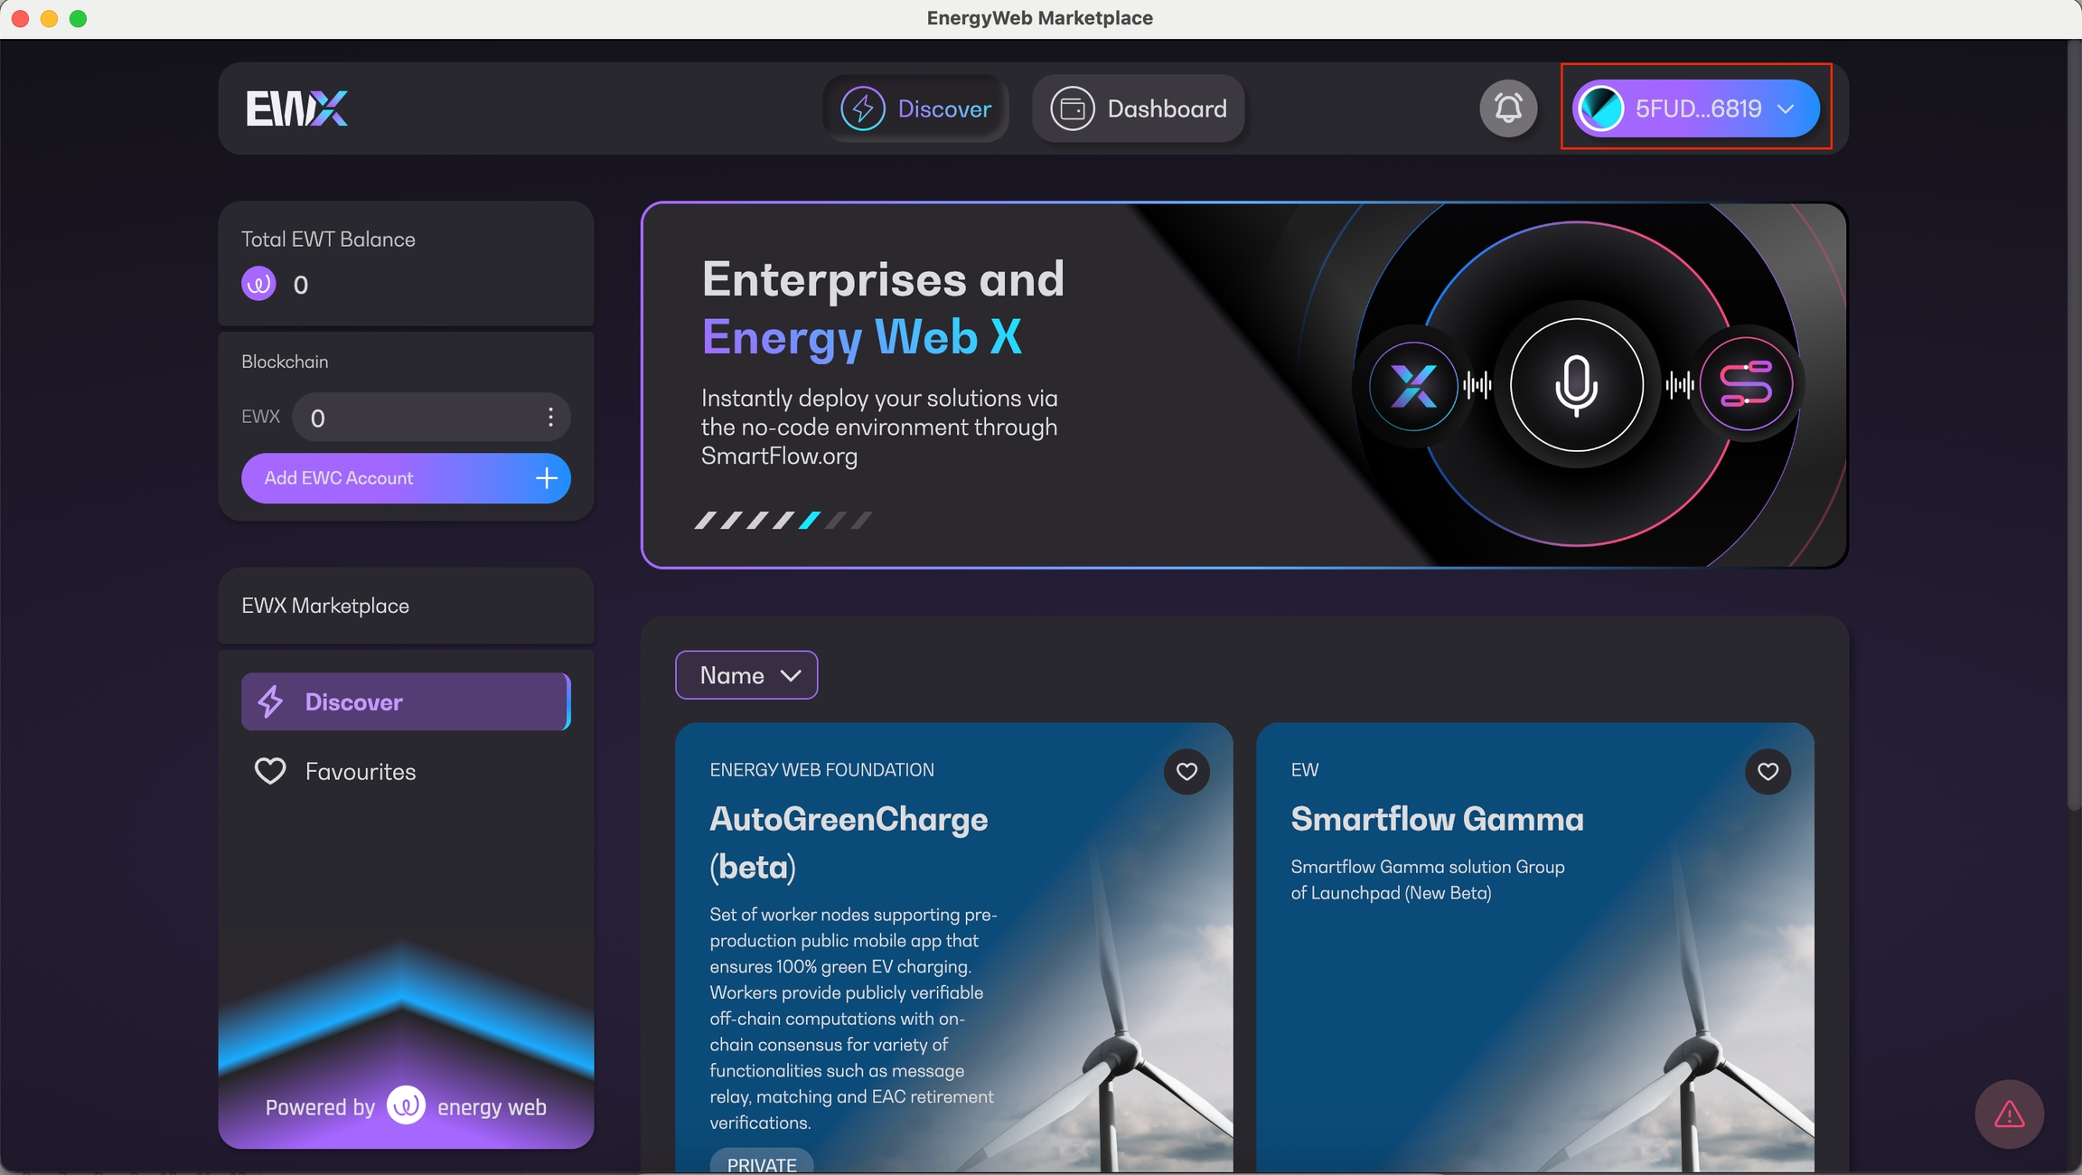2082x1175 pixels.
Task: Click the X logo circle in banner
Action: point(1413,386)
